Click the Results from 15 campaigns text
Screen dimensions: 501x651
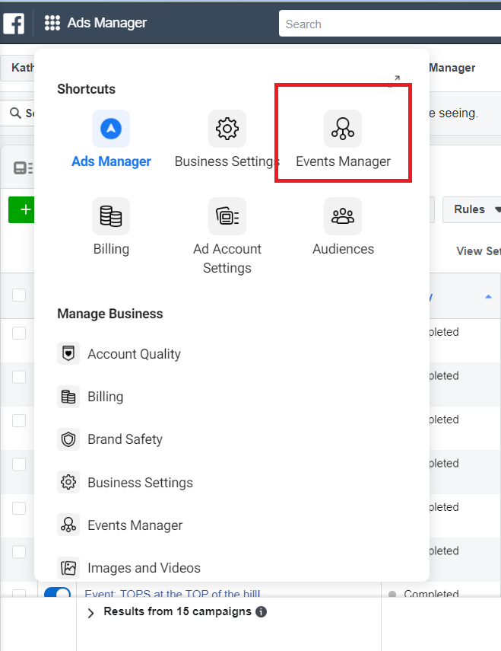(177, 611)
